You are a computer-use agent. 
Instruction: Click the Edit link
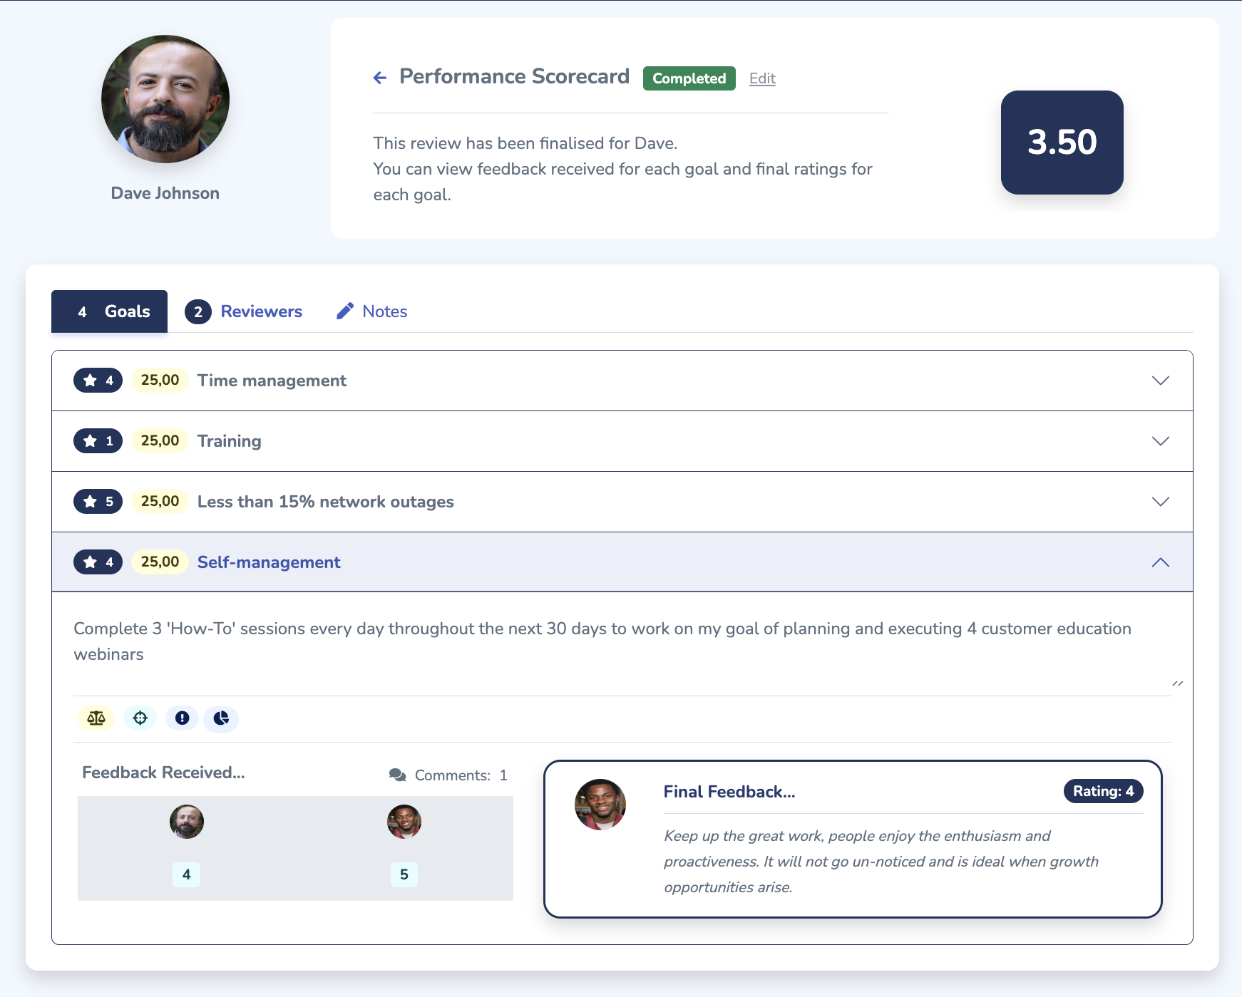[x=762, y=78]
